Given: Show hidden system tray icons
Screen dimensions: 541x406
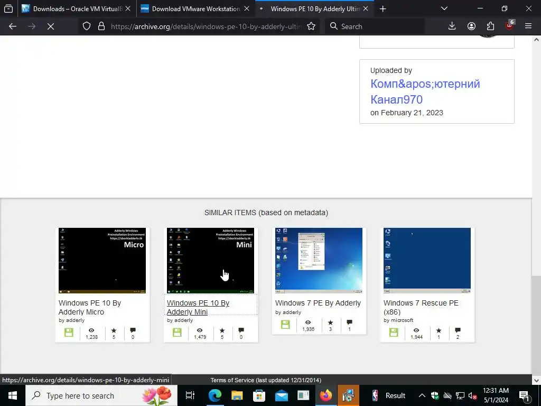Looking at the screenshot, I should click(x=422, y=395).
